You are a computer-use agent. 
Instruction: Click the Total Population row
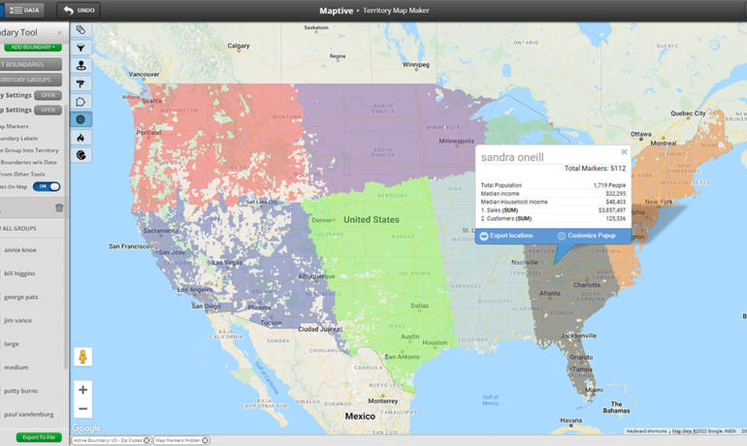click(553, 185)
